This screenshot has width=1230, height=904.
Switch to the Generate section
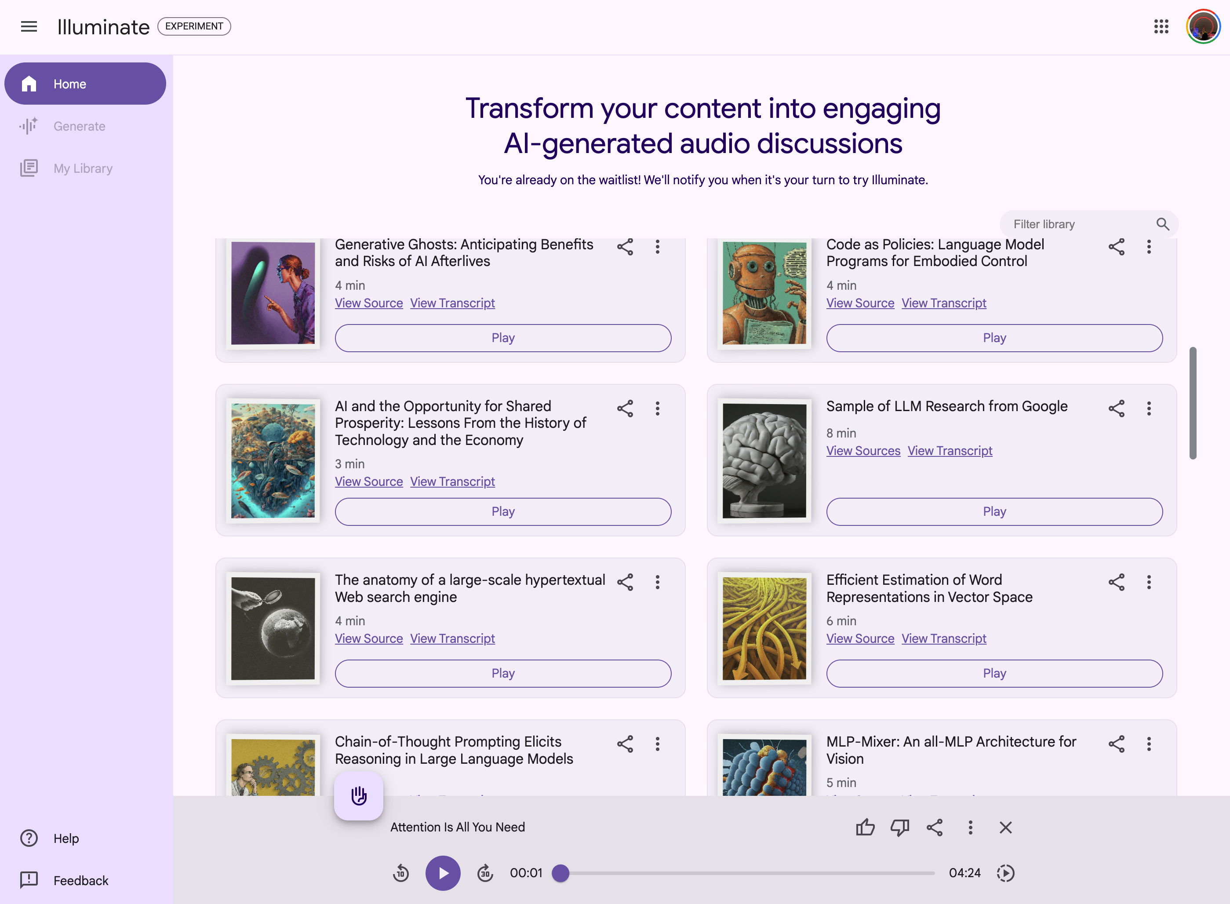point(79,126)
